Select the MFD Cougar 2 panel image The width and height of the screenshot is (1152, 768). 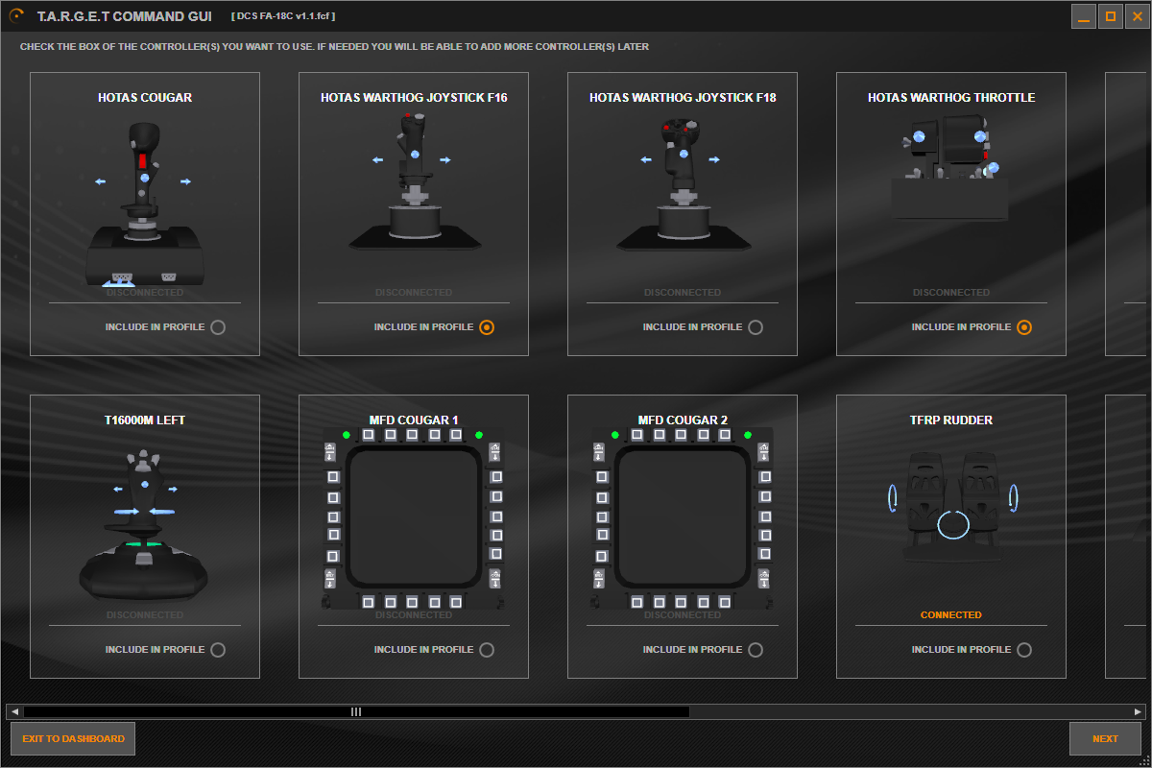[683, 518]
